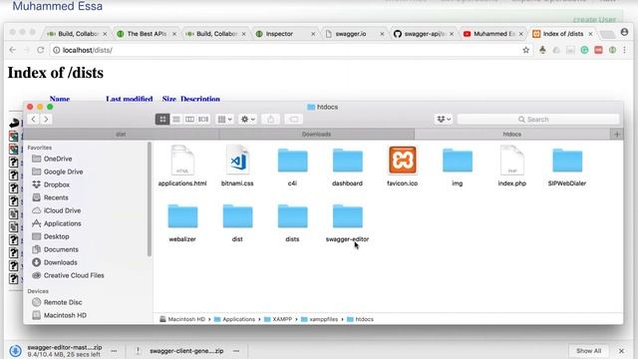The image size is (638, 359).
Task: Switch to the htdocs Finder tab
Action: [x=512, y=134]
